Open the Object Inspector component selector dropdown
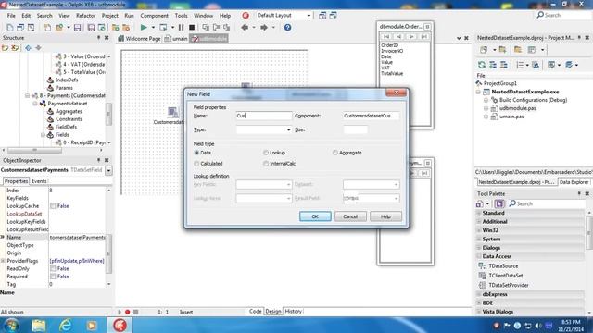 108,170
